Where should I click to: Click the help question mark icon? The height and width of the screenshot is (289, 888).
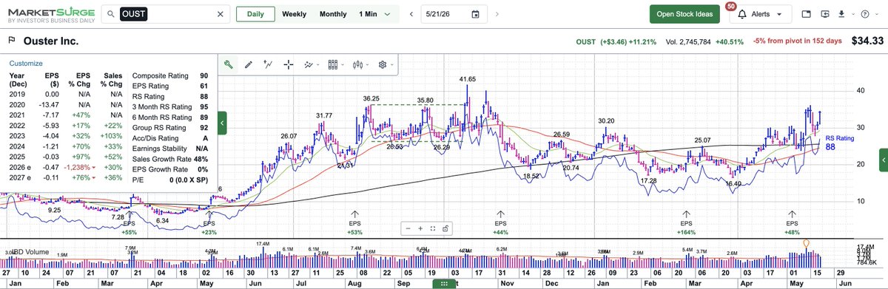pos(866,14)
